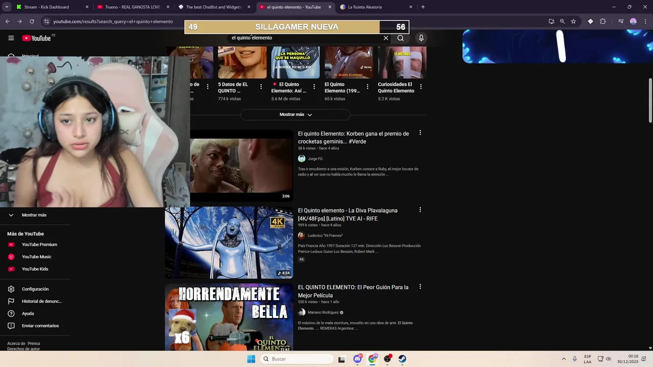653x367 pixels.
Task: Expand Mostrar más under shorts shelf
Action: 295,115
